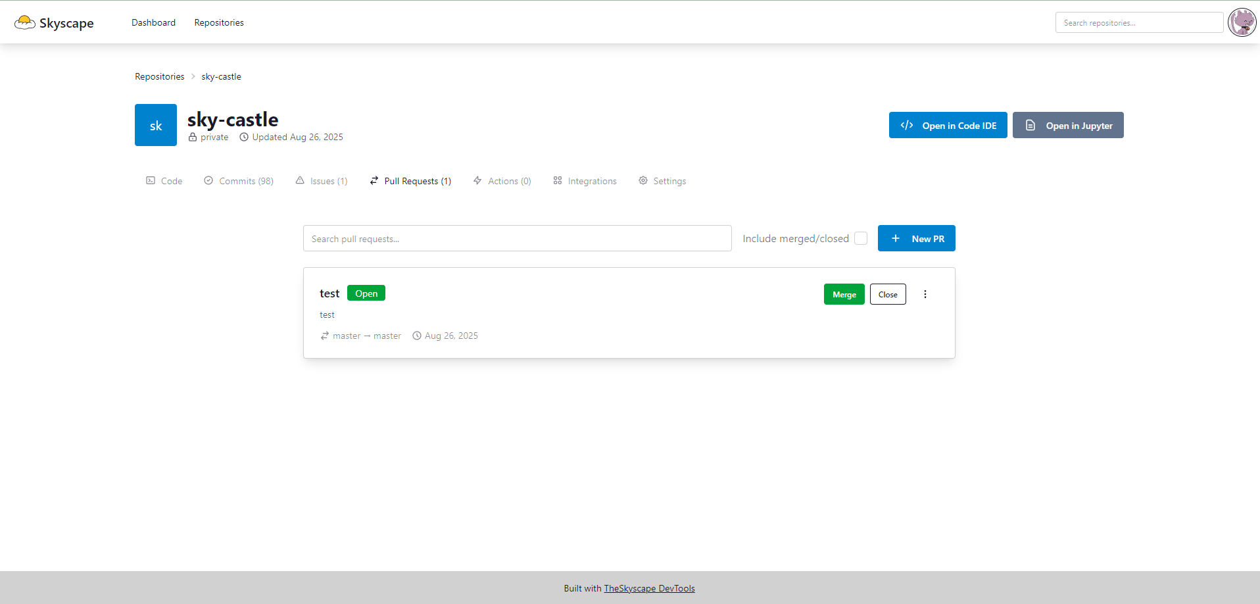Screen dimensions: 1260x604
Task: Focus the Search pull requests field
Action: [x=518, y=238]
